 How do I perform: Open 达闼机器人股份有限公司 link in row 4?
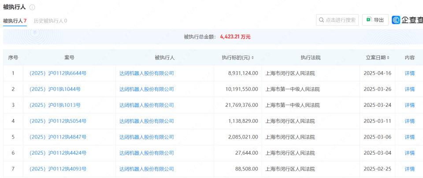(147, 121)
